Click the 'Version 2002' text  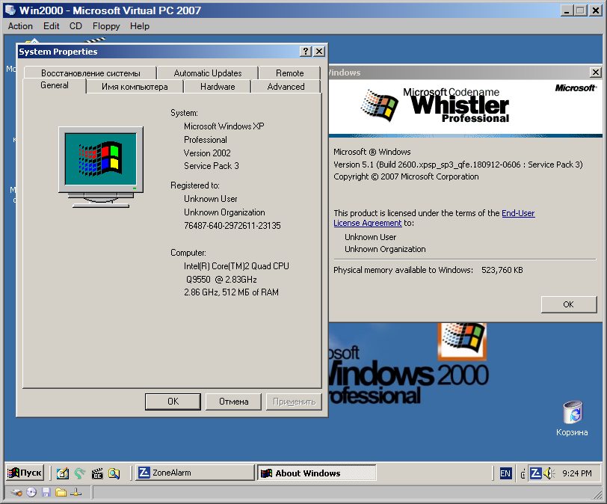207,153
